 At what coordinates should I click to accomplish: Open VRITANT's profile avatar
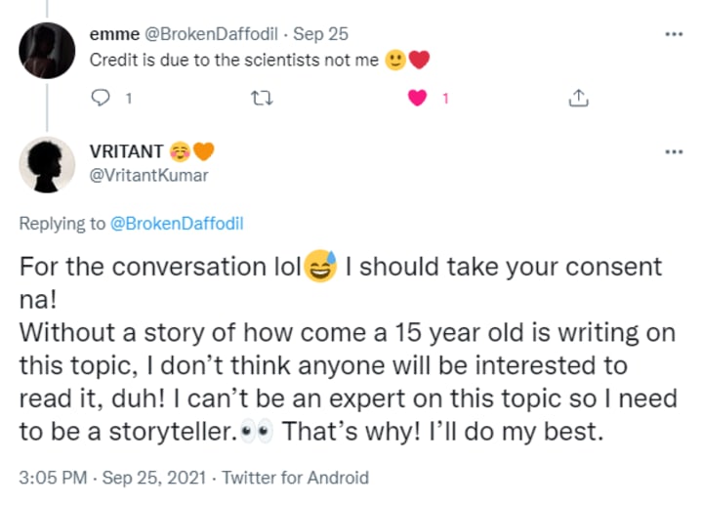point(47,164)
